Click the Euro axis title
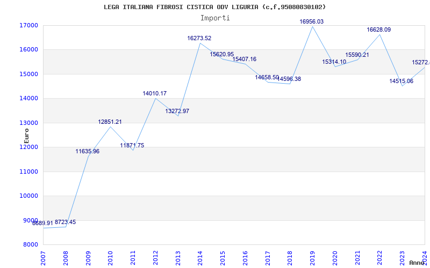Screen dimensions: 430x268 coord(26,136)
